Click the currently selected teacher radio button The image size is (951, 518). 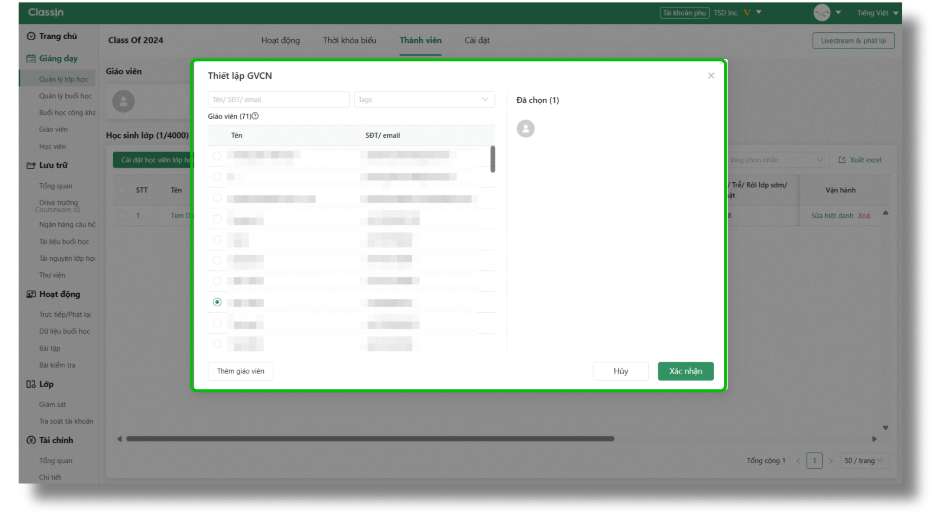(x=217, y=302)
